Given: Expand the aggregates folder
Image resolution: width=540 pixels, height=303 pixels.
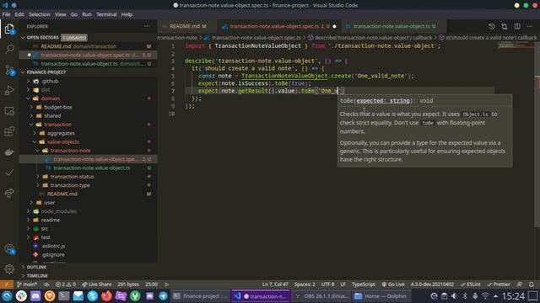Looking at the screenshot, I should point(35,133).
